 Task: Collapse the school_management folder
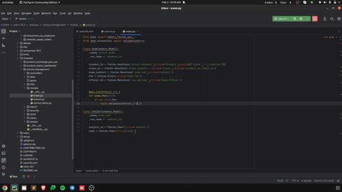point(21,69)
